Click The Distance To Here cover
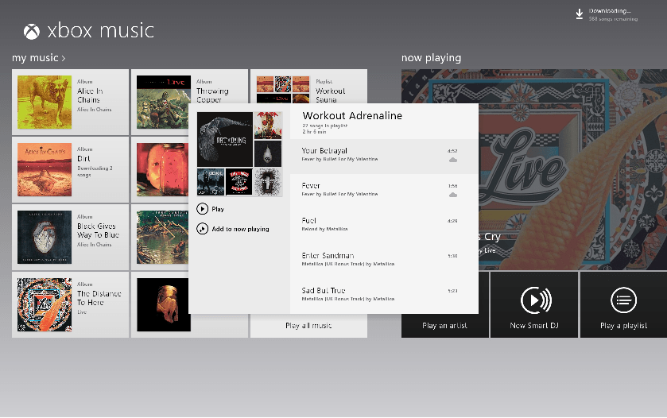This screenshot has height=418, width=667. [45, 305]
